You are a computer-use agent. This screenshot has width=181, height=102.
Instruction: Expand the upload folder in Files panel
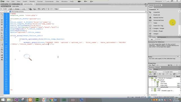tap(155, 82)
